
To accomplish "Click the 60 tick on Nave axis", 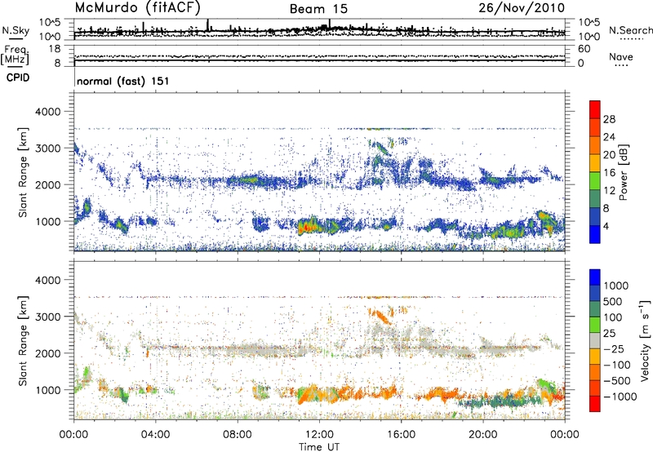I will coord(584,49).
